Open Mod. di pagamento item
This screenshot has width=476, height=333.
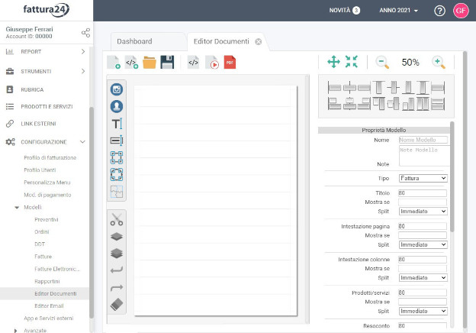[x=47, y=195]
